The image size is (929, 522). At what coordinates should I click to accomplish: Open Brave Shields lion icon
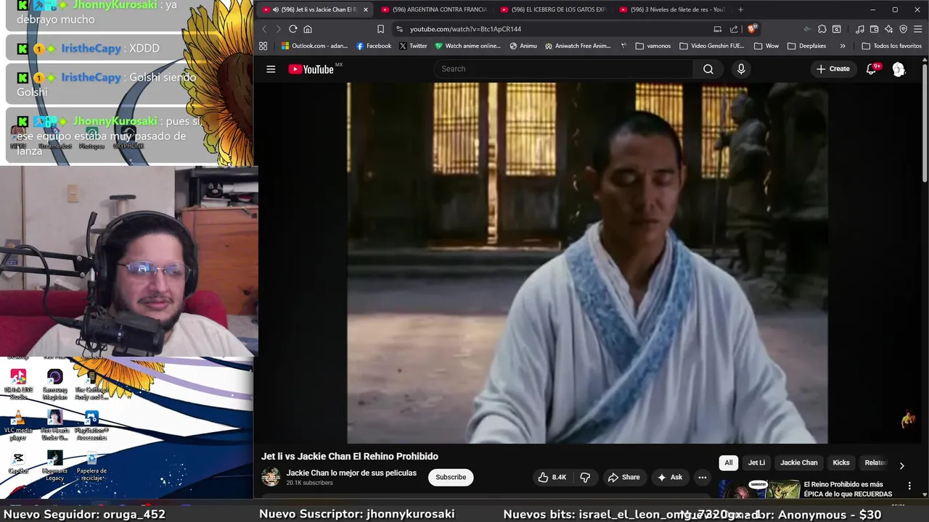[x=753, y=29]
